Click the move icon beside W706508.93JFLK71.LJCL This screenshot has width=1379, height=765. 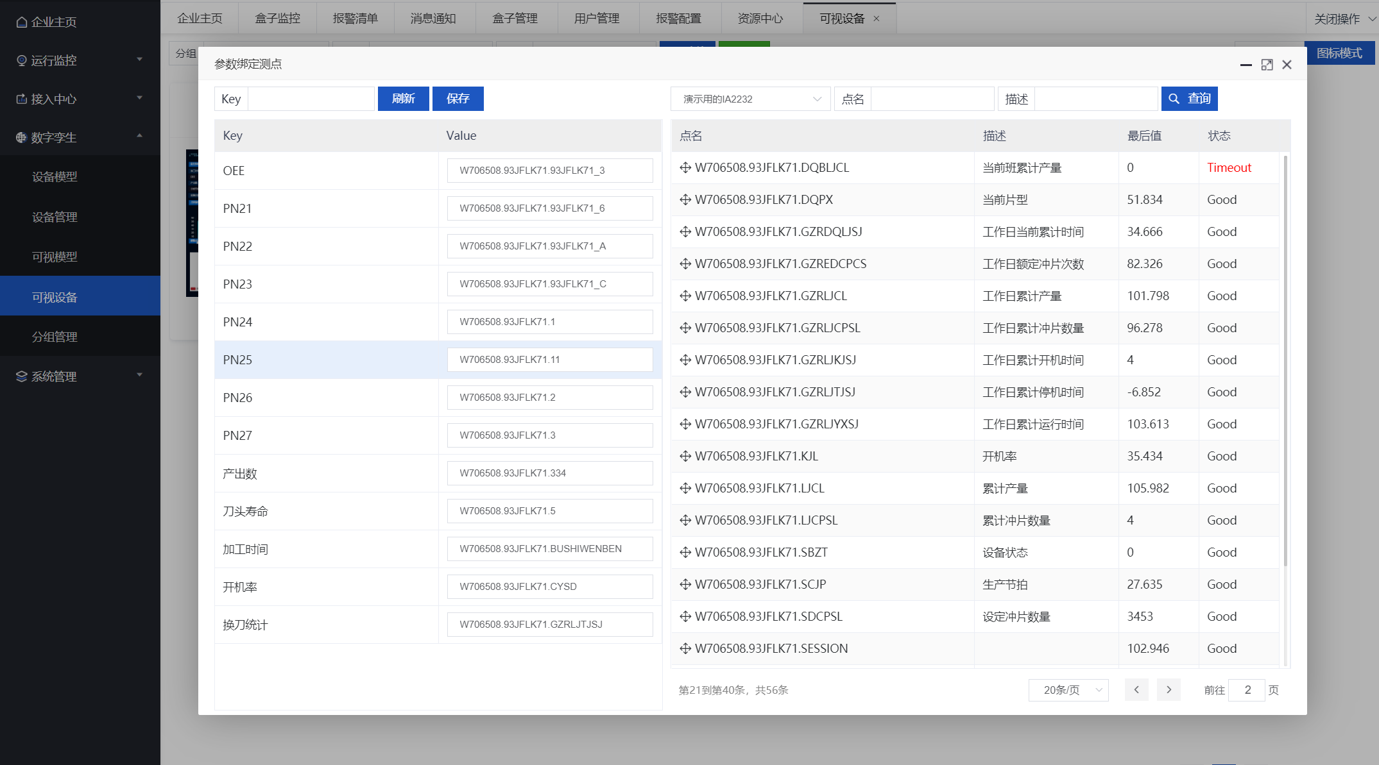click(685, 488)
